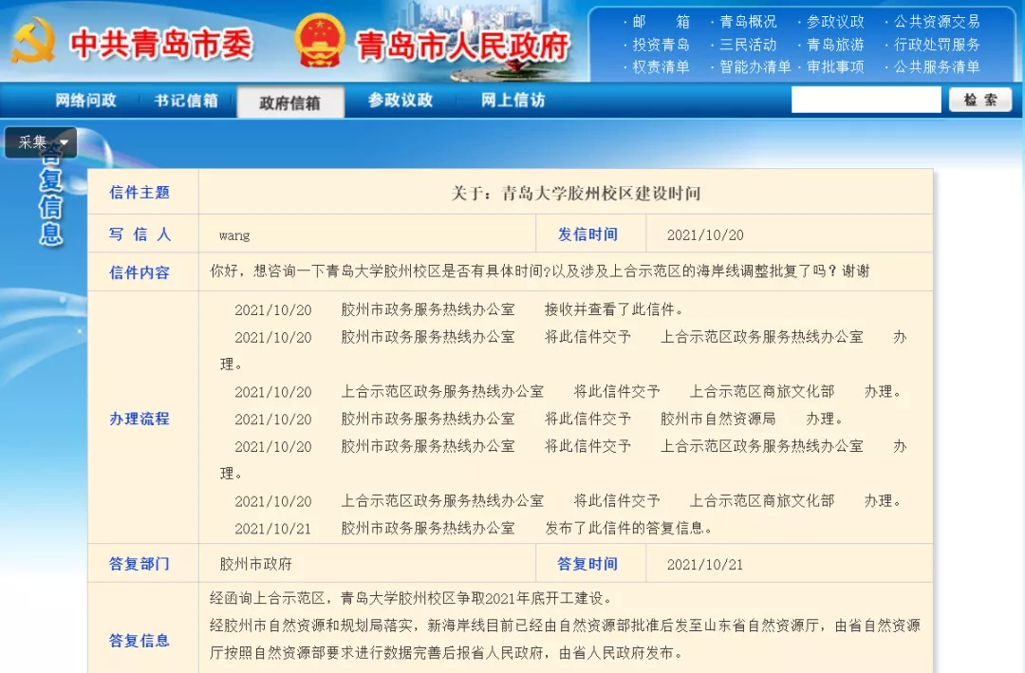Click the Communist Party hammer and sickle emblem
The image size is (1025, 673).
click(32, 41)
